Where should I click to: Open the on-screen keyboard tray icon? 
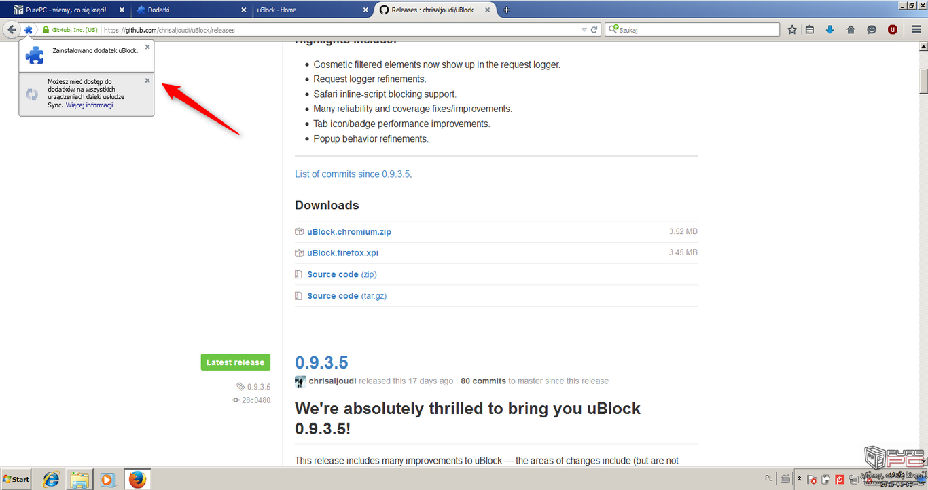[785, 478]
